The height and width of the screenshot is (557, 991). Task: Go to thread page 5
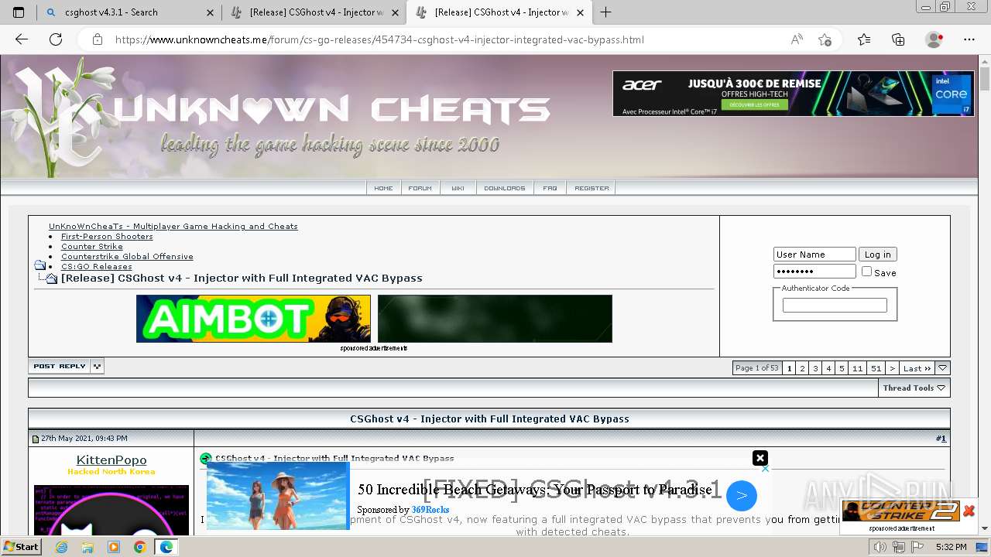(x=842, y=368)
